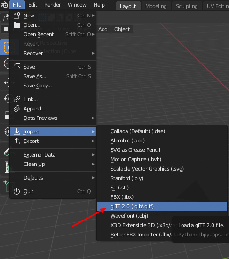Import Stanford (.ply) file
This screenshot has height=259, width=229.
point(162,178)
